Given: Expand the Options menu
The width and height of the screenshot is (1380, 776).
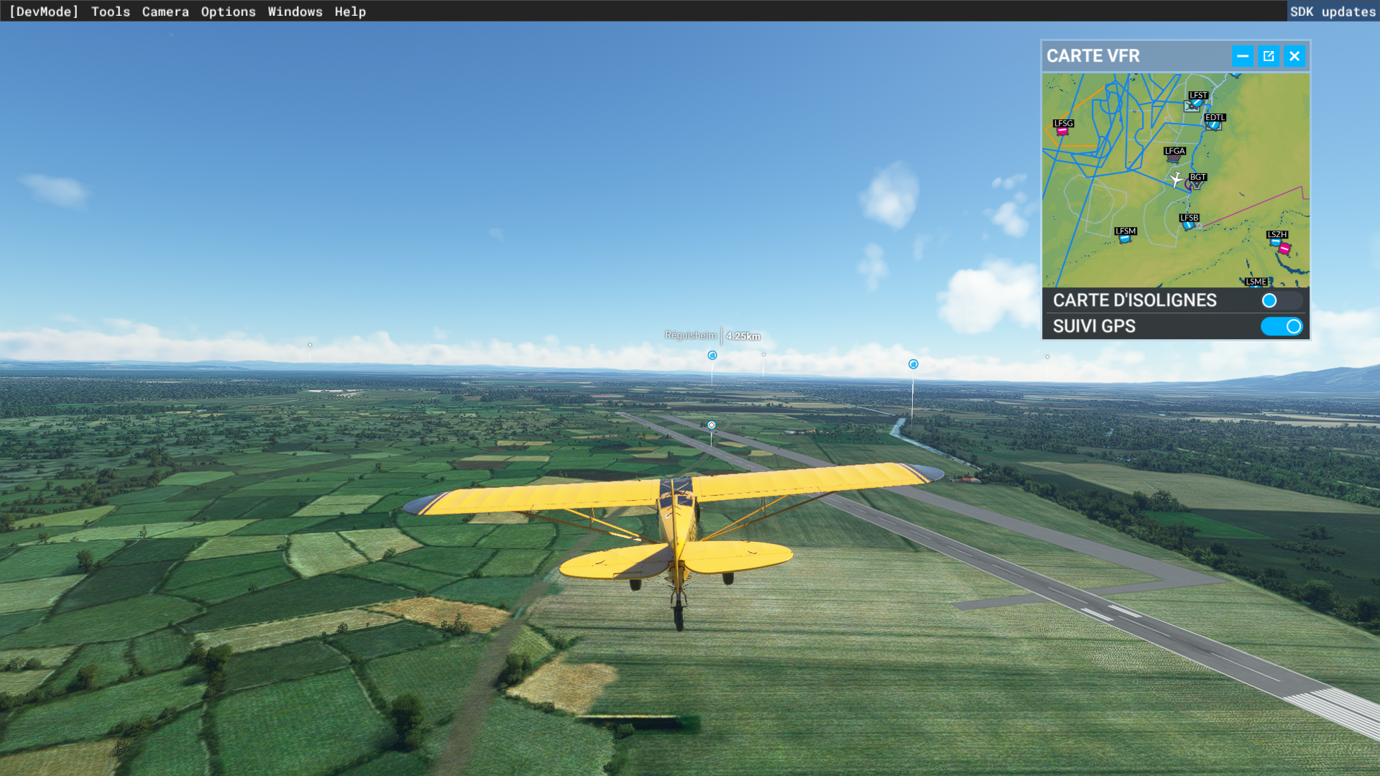Looking at the screenshot, I should click(228, 11).
